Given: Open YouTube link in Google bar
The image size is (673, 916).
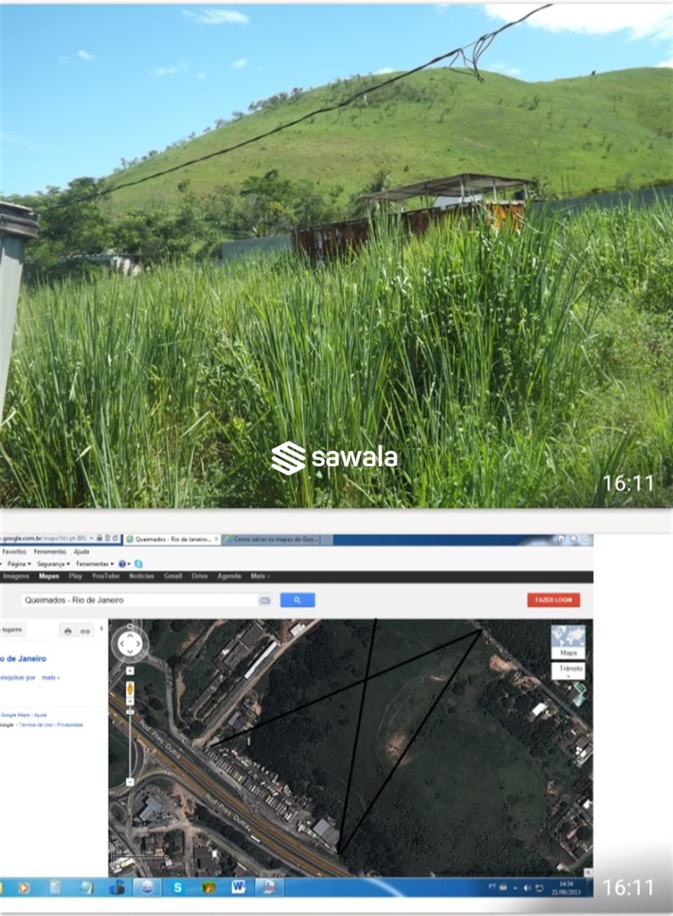Looking at the screenshot, I should click(105, 576).
